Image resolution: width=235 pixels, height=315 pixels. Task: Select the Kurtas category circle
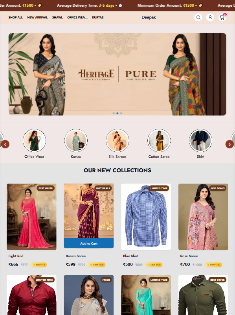pyautogui.click(x=76, y=140)
